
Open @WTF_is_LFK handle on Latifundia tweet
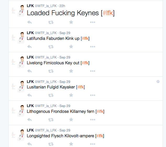click(x=46, y=33)
